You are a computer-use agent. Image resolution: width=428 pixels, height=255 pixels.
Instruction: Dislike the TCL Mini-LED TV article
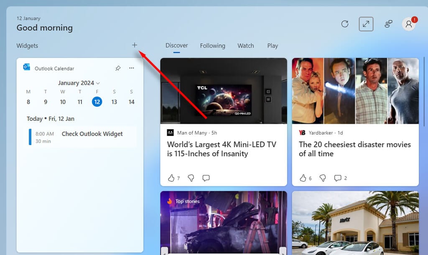(x=191, y=178)
